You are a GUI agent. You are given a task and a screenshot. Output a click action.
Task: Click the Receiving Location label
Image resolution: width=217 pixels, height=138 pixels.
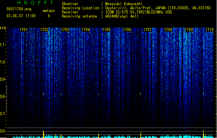click(x=80, y=8)
